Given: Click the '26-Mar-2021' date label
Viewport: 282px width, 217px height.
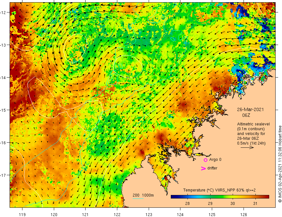Looking at the screenshot, I should [x=250, y=109].
